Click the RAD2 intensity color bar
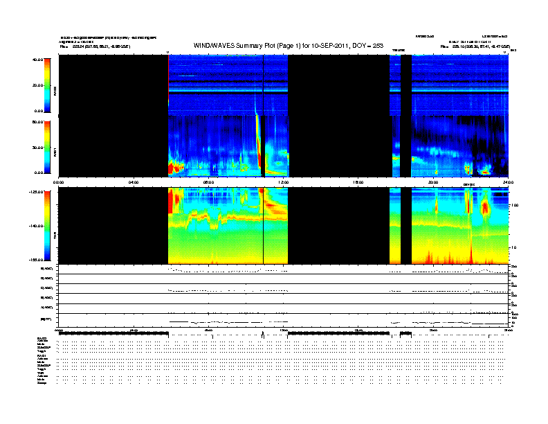 (47, 85)
